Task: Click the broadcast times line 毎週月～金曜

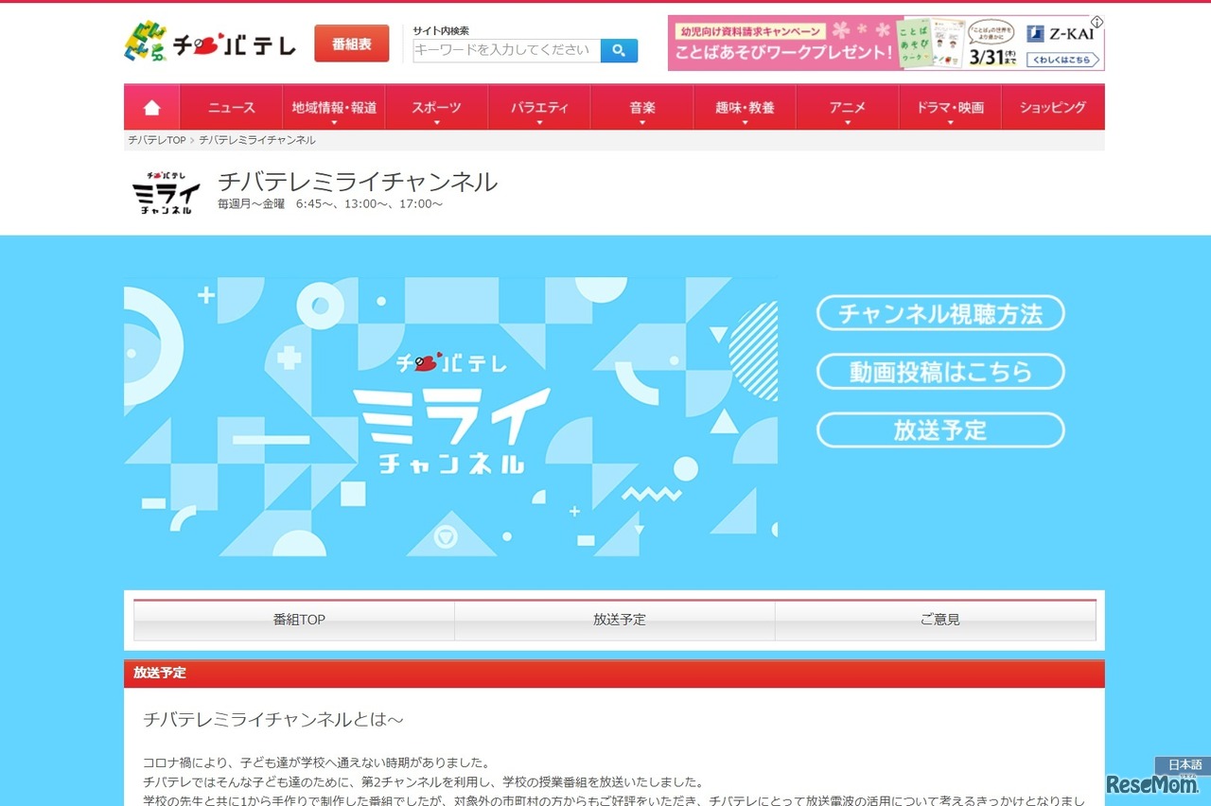Action: tap(330, 203)
